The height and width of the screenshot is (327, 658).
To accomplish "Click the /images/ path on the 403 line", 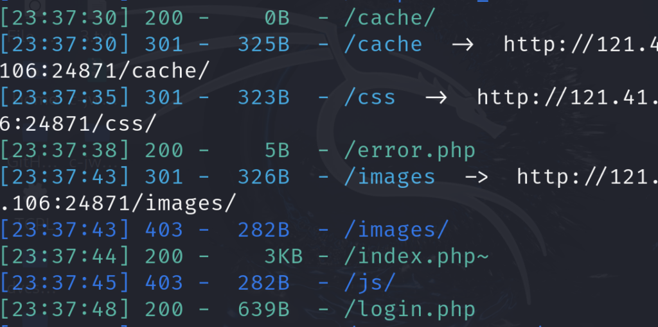I will [396, 230].
